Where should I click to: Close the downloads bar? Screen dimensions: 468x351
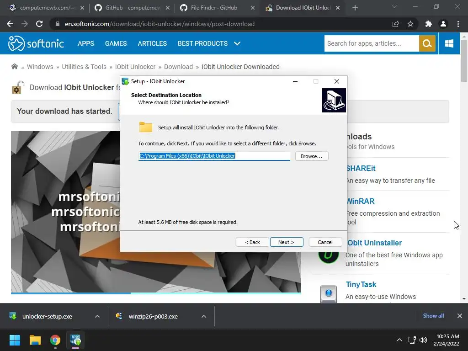pos(460,316)
